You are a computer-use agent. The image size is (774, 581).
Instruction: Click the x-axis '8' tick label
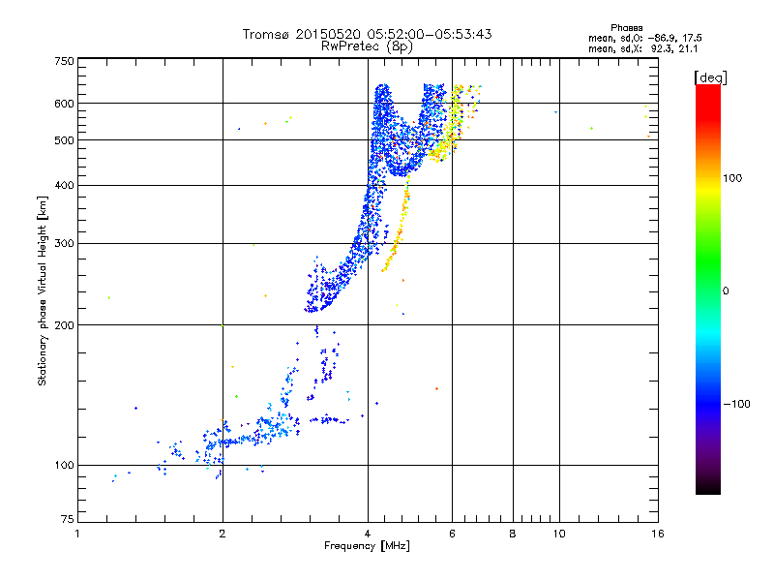tap(513, 534)
